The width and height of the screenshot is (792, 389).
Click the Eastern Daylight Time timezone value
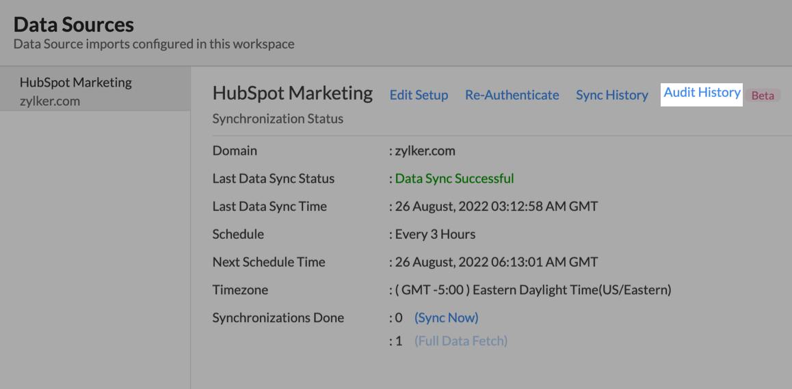(533, 290)
